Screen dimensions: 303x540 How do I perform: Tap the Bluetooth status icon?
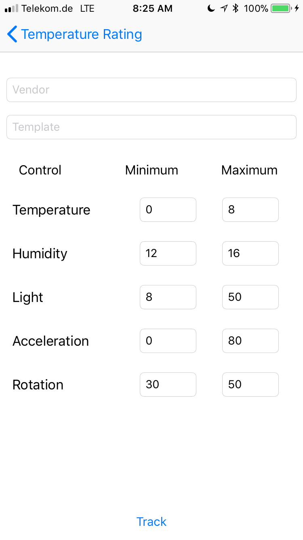pos(236,9)
